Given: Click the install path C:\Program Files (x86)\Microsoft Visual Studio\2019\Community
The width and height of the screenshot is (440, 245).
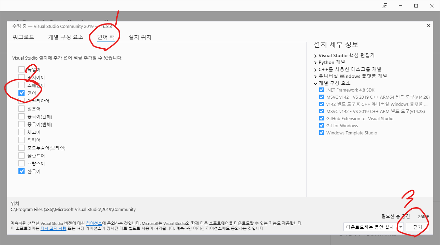Looking at the screenshot, I should 73,209.
